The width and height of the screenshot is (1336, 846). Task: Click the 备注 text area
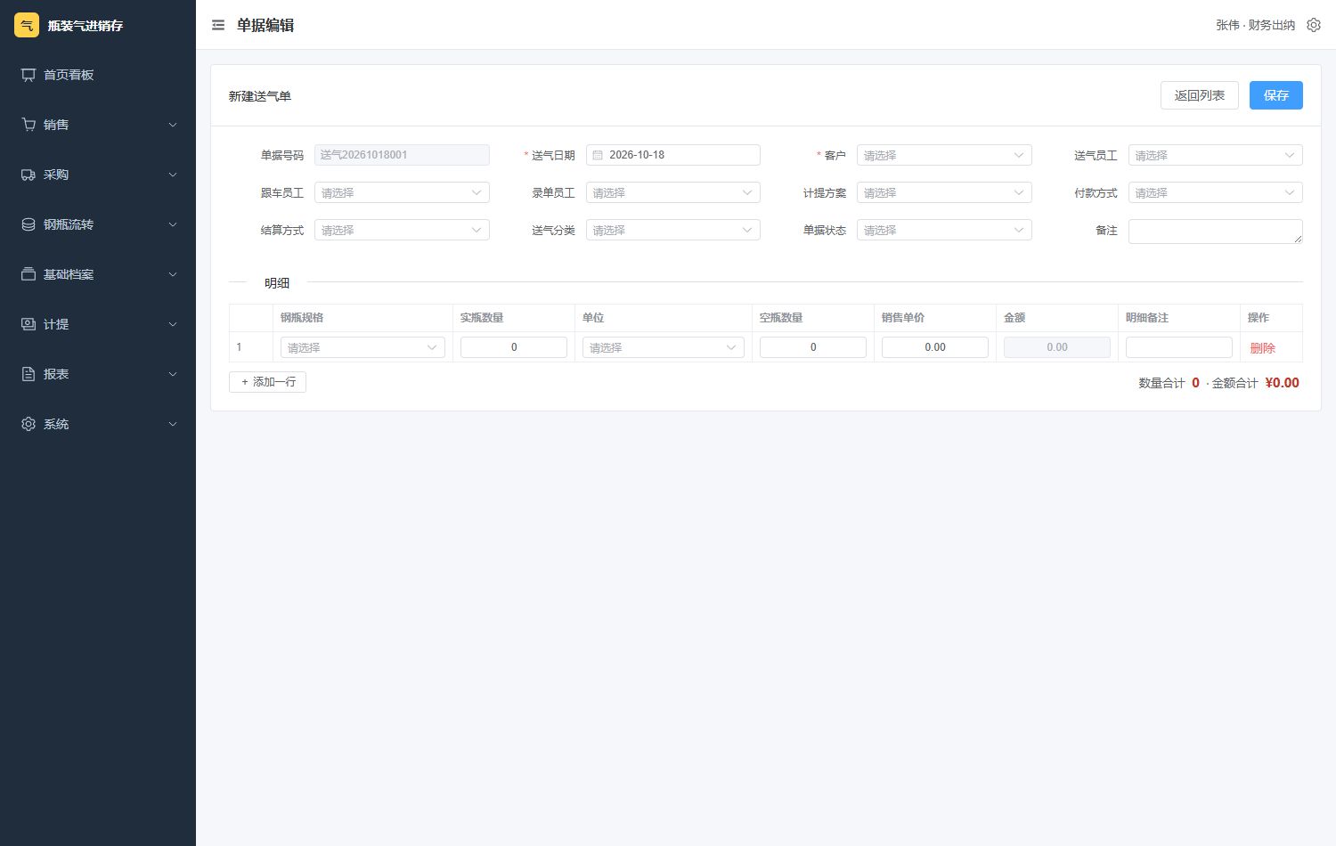point(1215,232)
